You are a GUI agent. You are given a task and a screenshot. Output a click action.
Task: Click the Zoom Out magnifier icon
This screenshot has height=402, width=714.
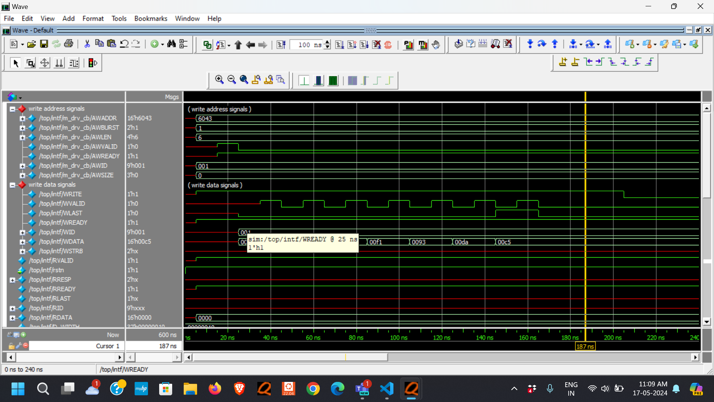231,80
